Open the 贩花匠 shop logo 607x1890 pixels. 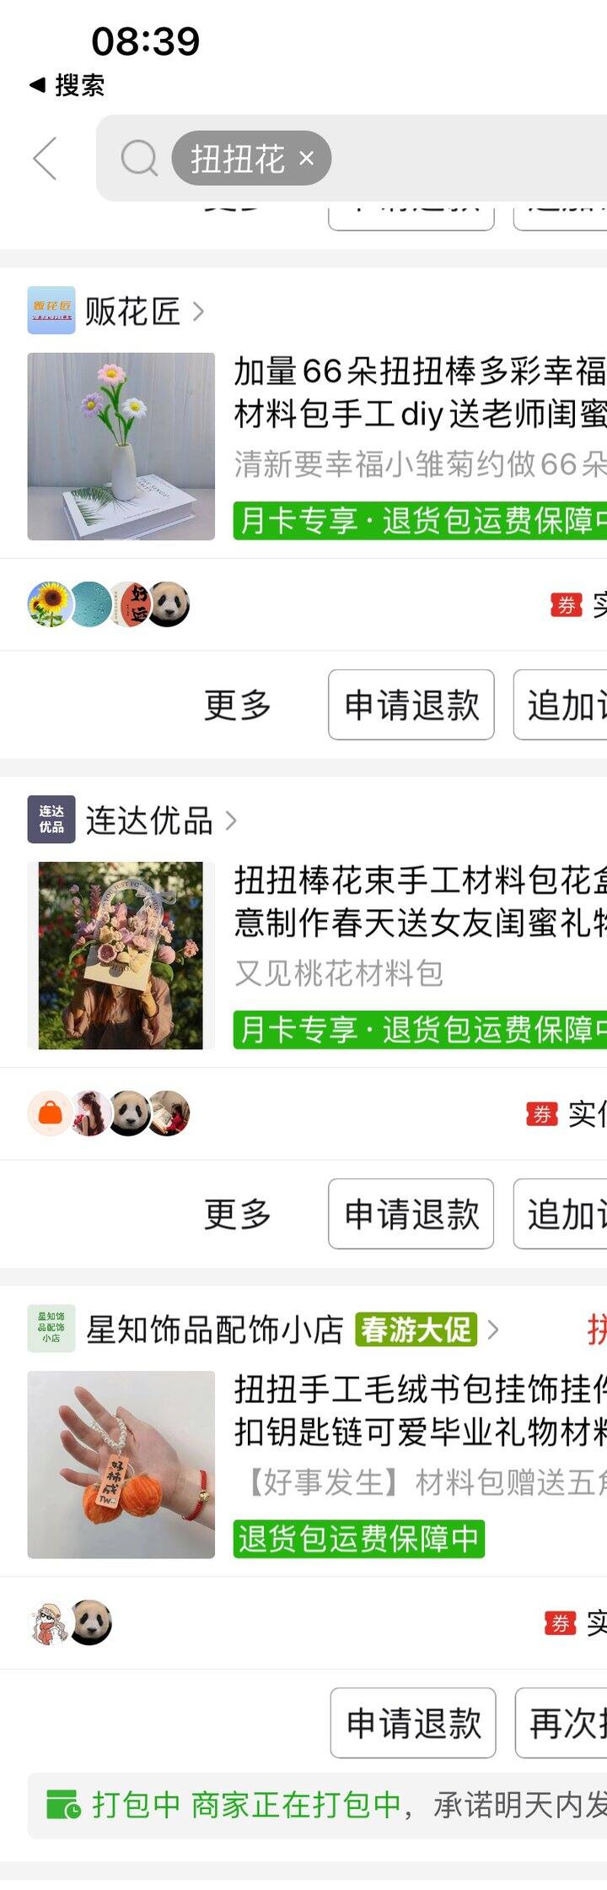tap(51, 311)
